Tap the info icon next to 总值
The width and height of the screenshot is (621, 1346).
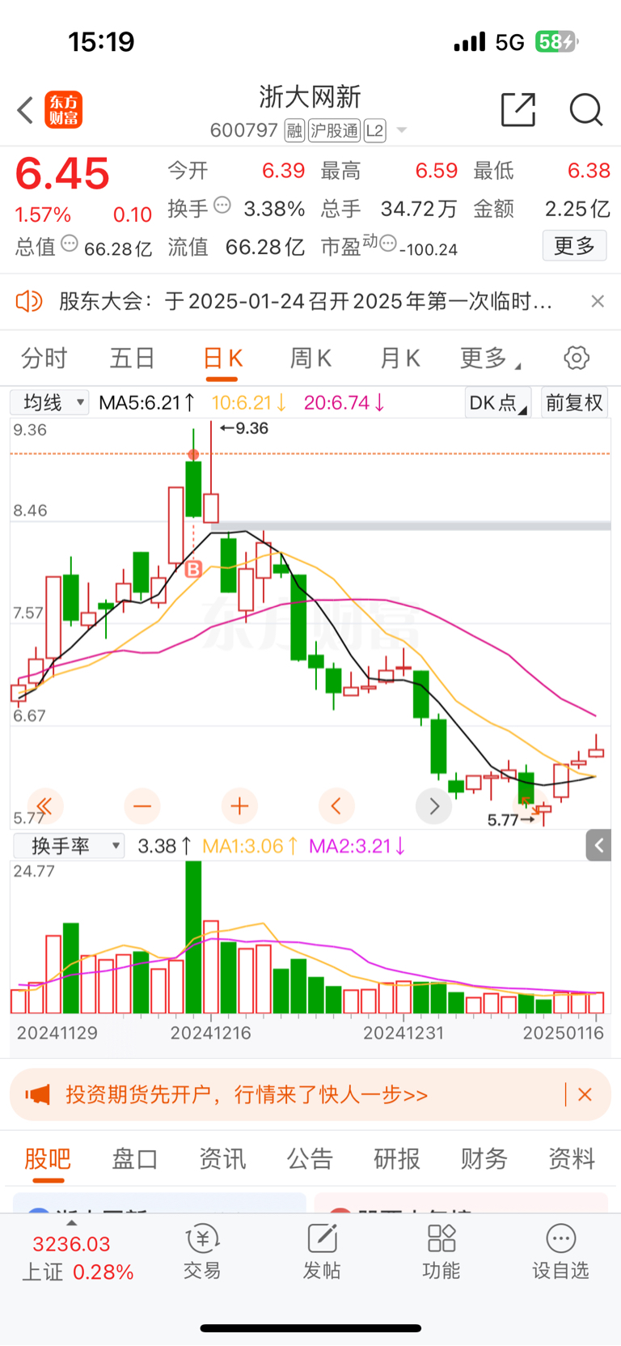click(x=70, y=244)
